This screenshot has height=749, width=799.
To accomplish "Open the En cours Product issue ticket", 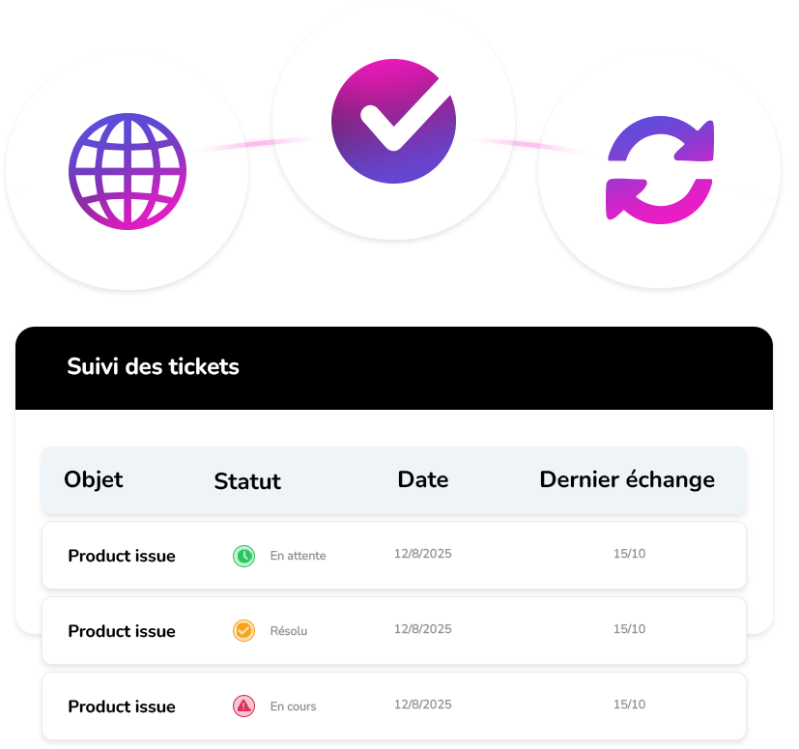I will [x=122, y=706].
